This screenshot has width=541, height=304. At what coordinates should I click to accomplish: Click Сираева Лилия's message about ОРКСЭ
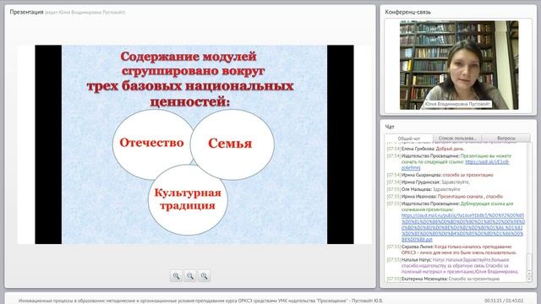point(458,250)
